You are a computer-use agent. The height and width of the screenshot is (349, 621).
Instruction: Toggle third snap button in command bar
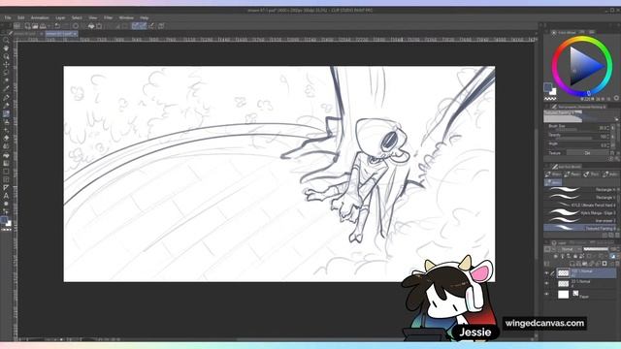151,26
